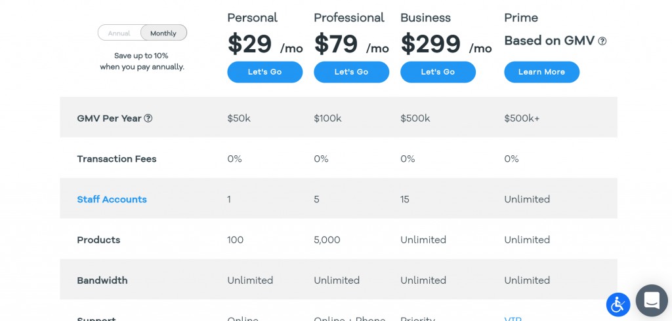Screen dimensions: 672x321
Task: Click Learn More under Prime plan
Action: point(541,72)
